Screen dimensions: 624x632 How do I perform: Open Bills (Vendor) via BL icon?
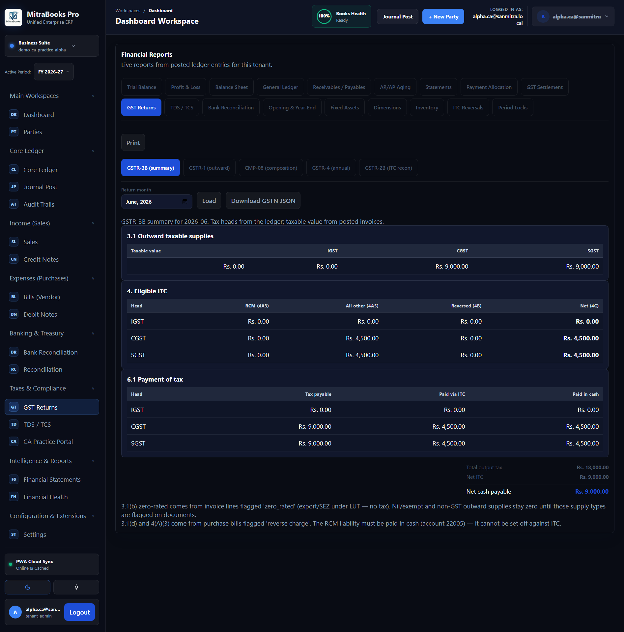point(14,297)
